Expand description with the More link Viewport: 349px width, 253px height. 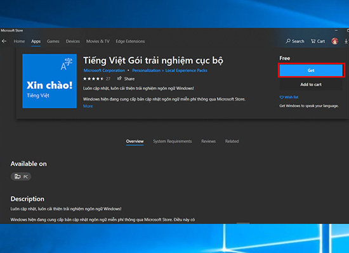pyautogui.click(x=88, y=106)
